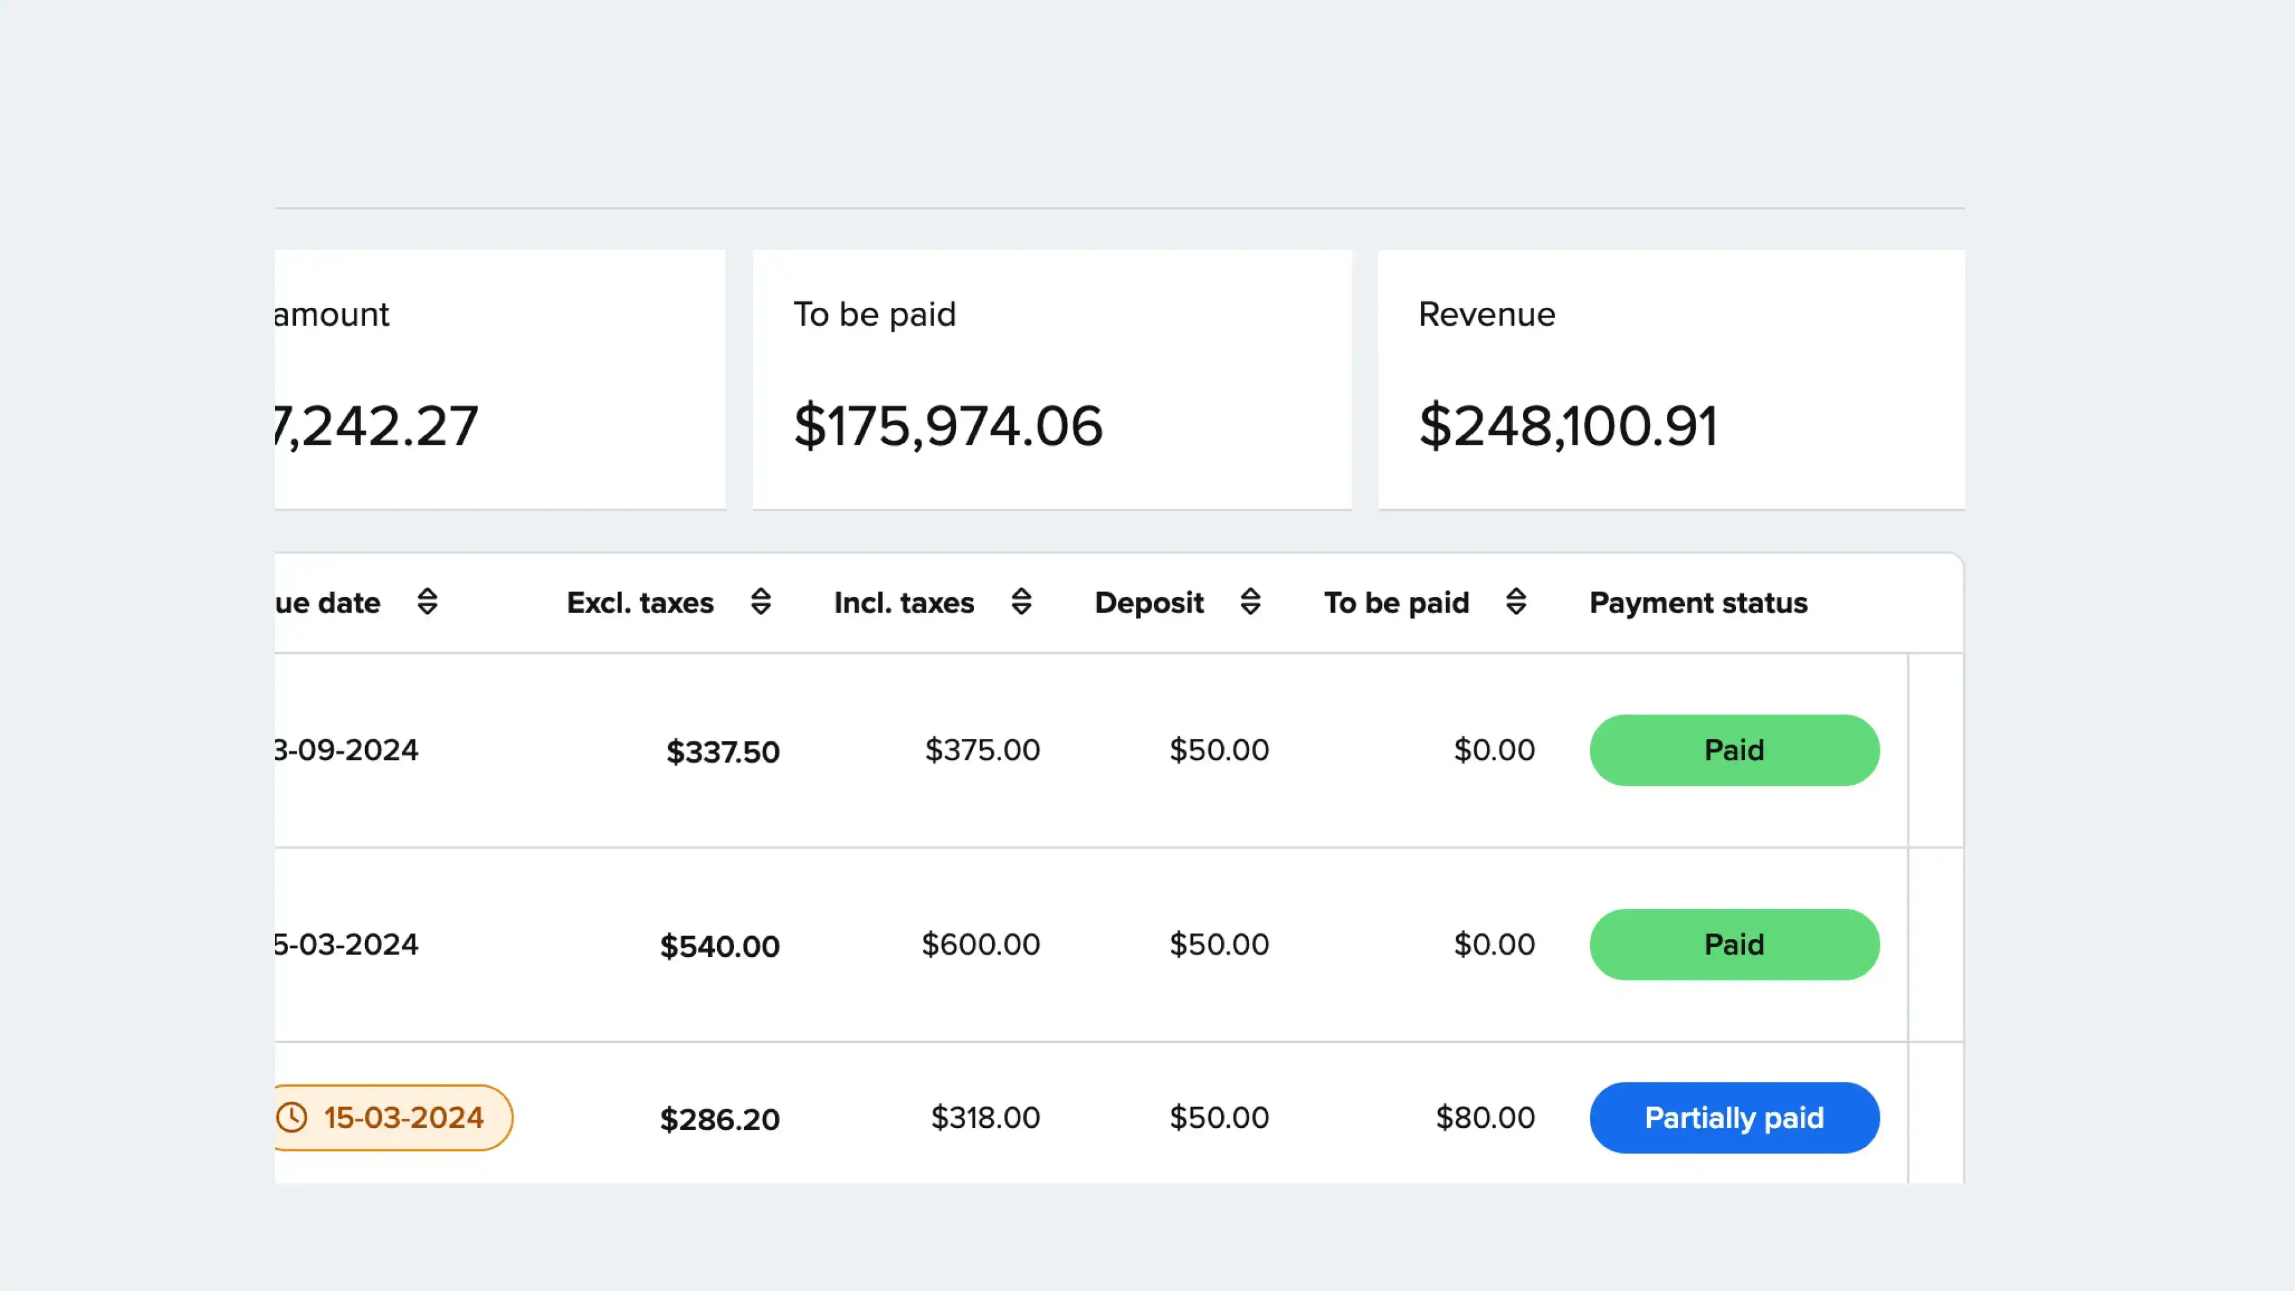Click the Excl. taxes sort icon
This screenshot has height=1291, width=2295.
[760, 602]
